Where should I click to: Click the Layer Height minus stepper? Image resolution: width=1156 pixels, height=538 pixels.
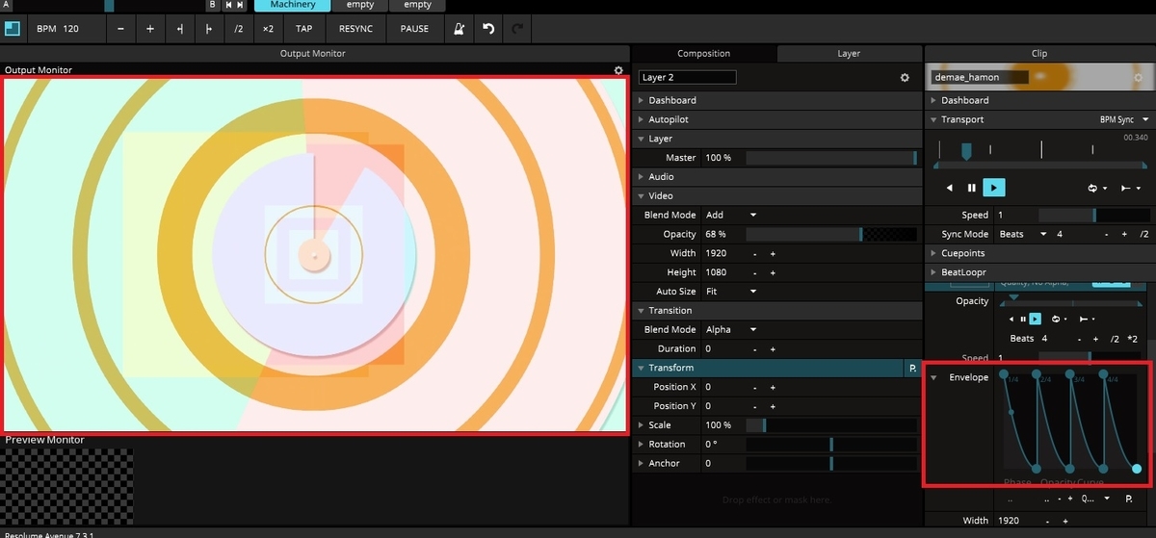click(x=755, y=272)
